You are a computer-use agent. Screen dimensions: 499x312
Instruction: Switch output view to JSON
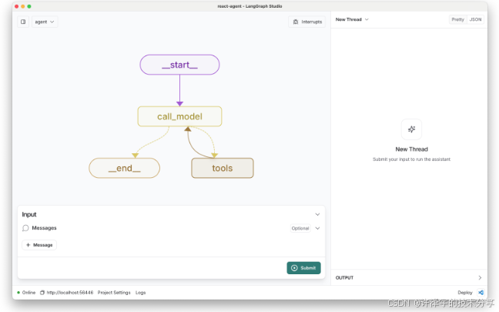click(475, 19)
